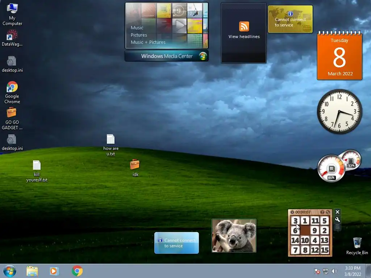The image size is (371, 278).
Task: Select the GO GO GADGET briefcase icon
Action: (12, 118)
